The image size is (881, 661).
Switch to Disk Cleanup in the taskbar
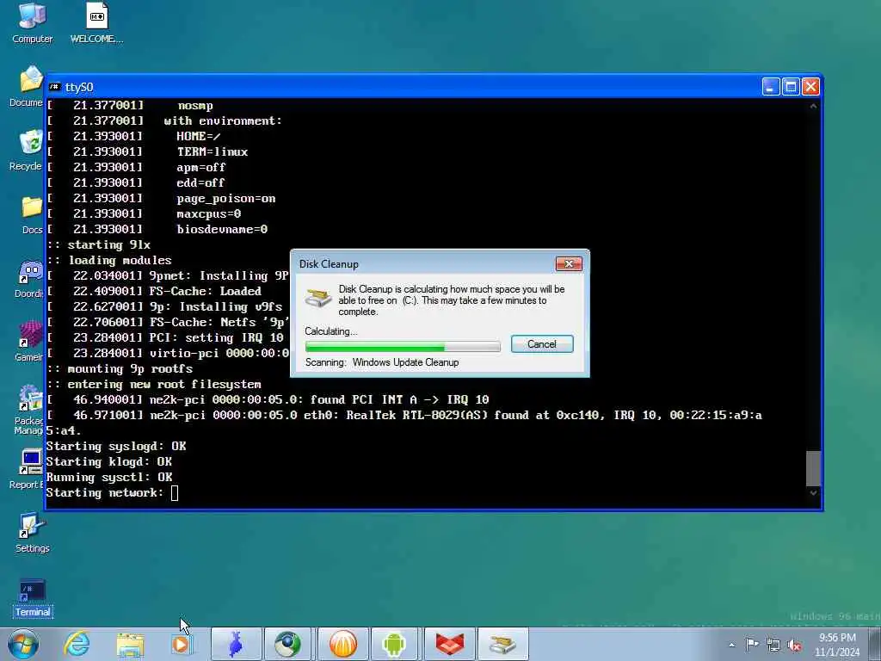tap(502, 644)
